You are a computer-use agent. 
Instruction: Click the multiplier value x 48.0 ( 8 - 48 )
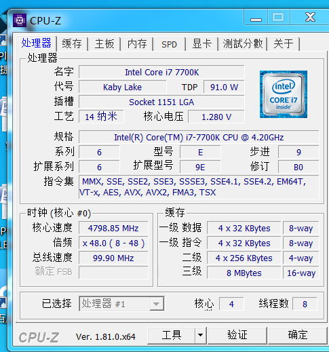pos(113,243)
